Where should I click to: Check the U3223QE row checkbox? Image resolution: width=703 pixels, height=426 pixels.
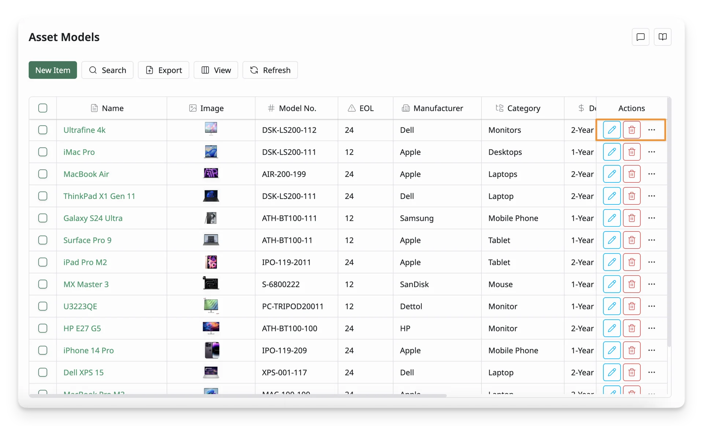click(x=43, y=306)
